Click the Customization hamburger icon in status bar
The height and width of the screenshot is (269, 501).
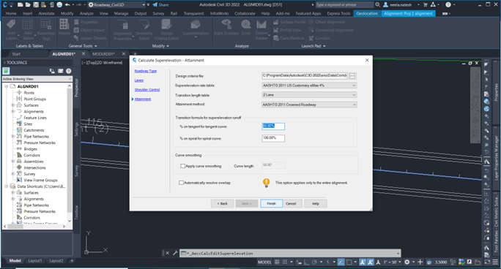click(494, 262)
